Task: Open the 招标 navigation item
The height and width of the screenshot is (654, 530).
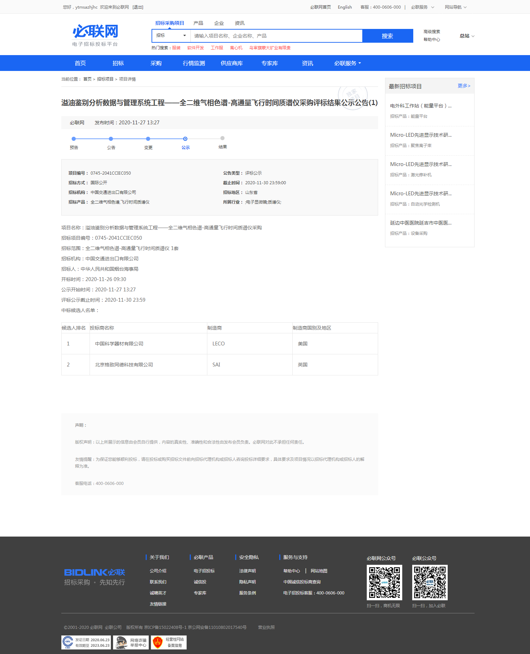Action: (x=118, y=63)
